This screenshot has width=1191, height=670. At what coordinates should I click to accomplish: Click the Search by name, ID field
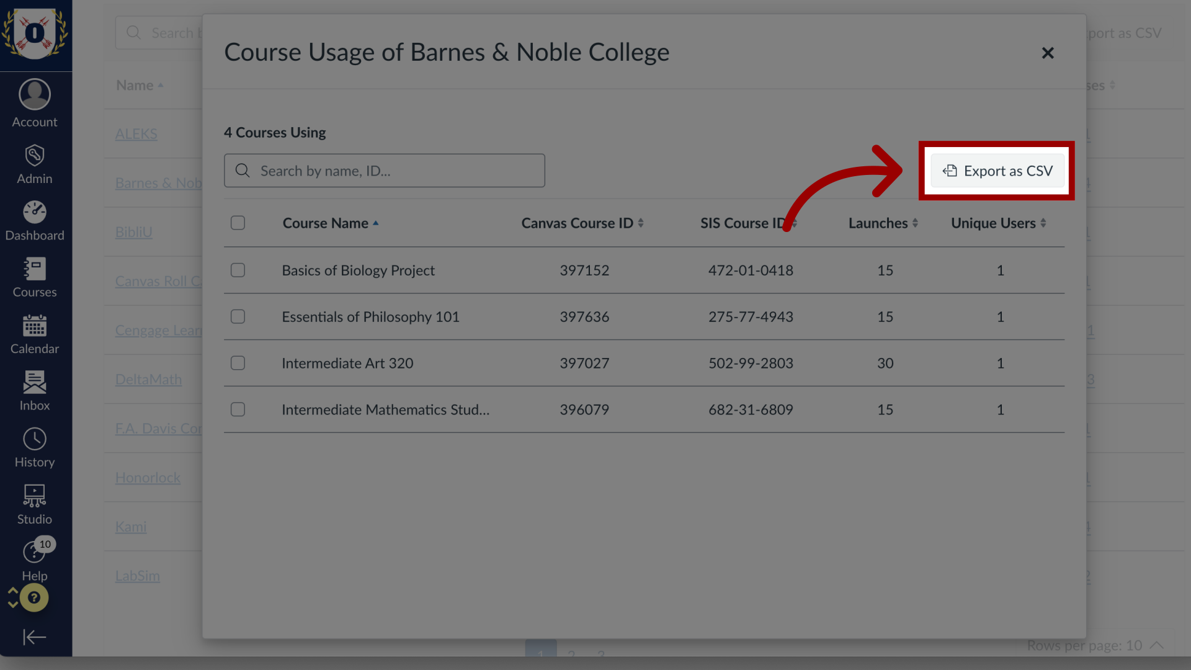[x=385, y=171]
